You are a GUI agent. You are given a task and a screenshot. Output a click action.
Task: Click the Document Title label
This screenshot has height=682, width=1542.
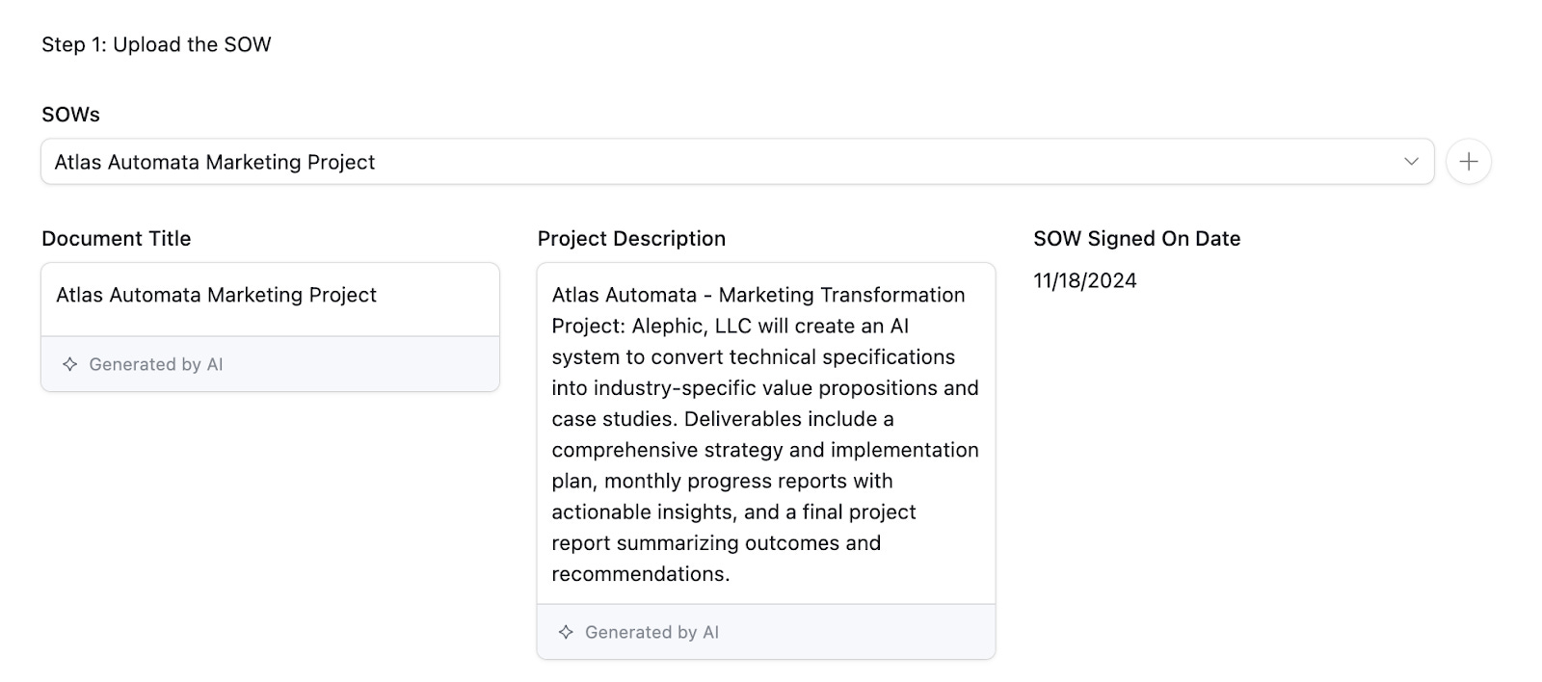[x=116, y=239]
